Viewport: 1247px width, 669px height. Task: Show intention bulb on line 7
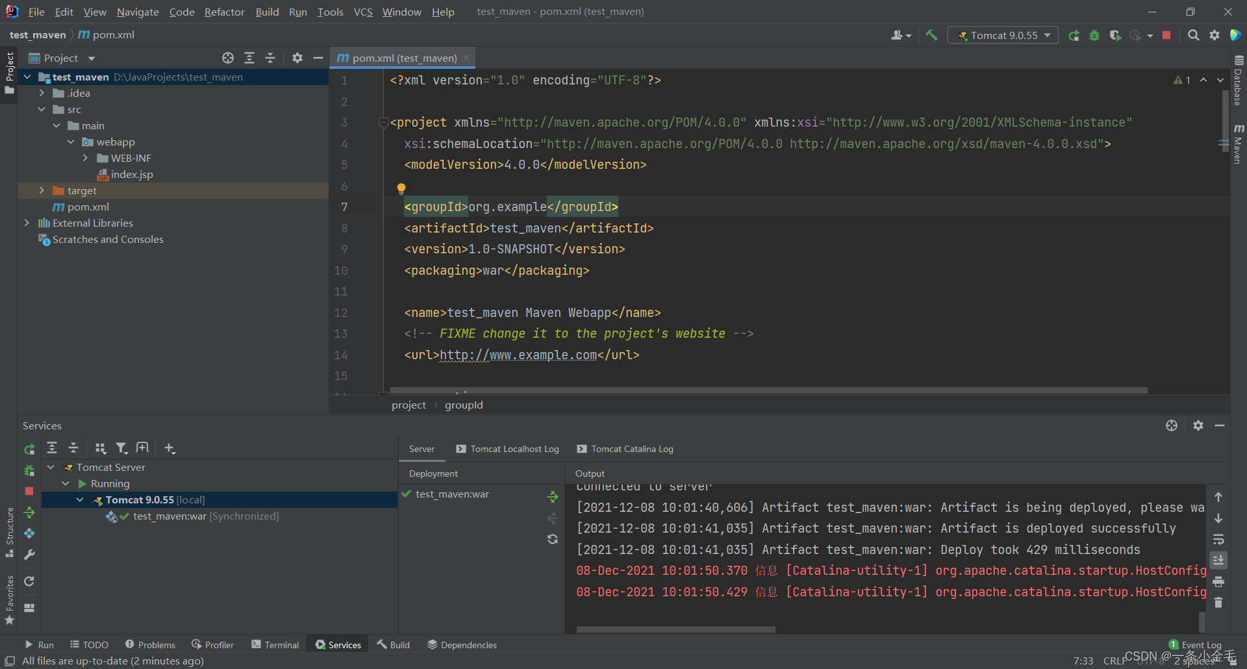click(x=401, y=188)
